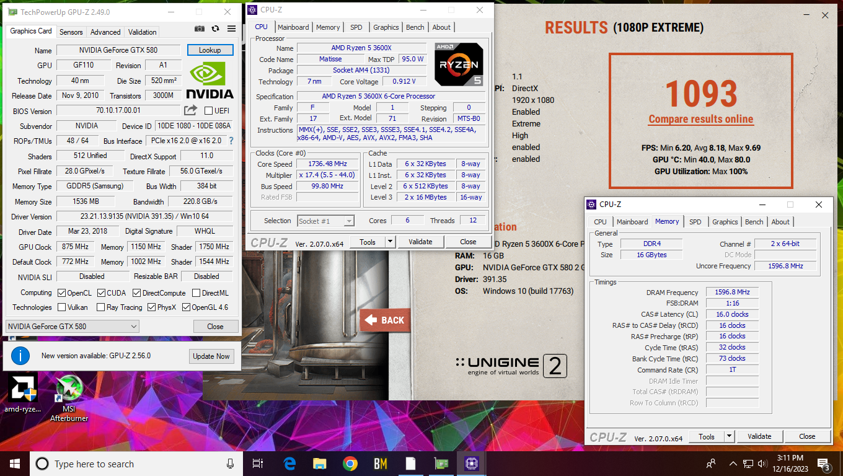Click the BACK button in Unigine results
Viewport: 843px width, 476px height.
[x=385, y=320]
